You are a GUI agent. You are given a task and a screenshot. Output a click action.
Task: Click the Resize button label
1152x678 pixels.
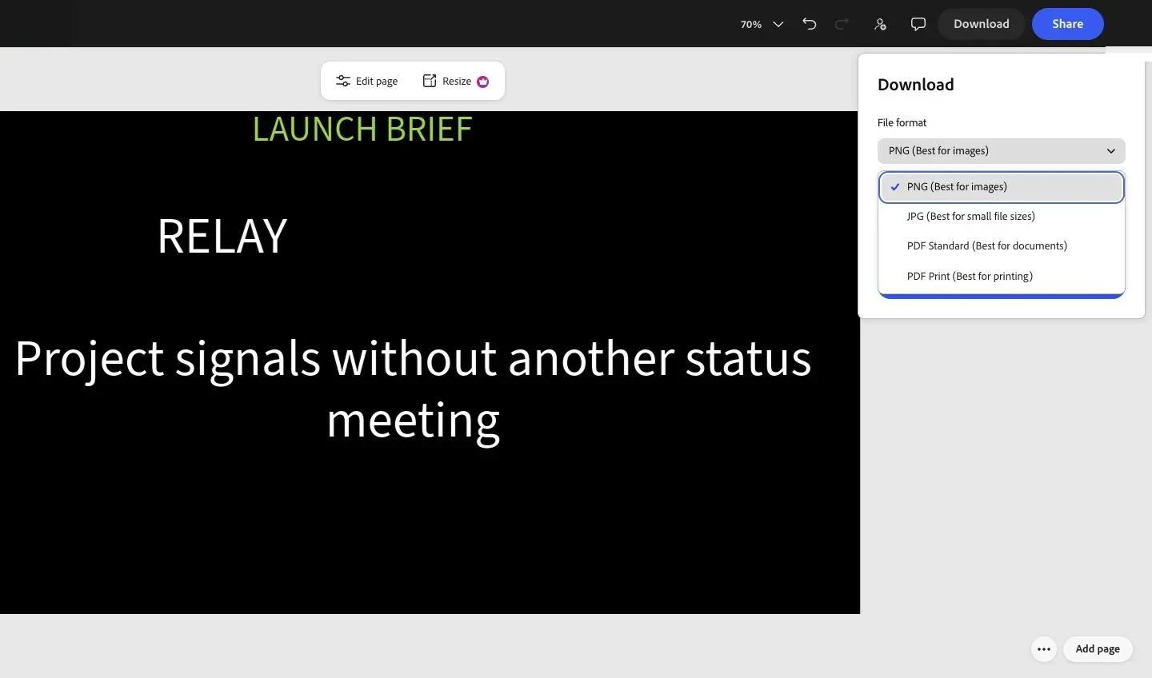point(457,82)
